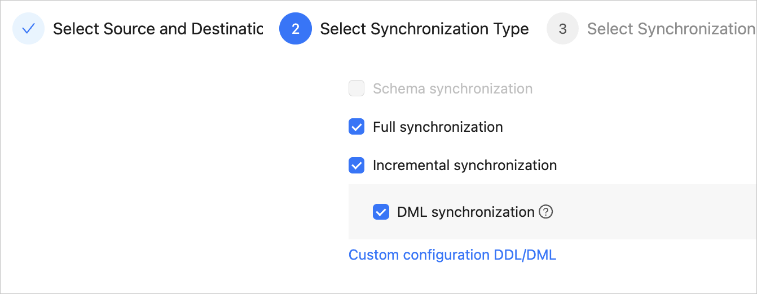Viewport: 757px width, 294px height.
Task: Click empty space in gray DML options panel
Action: 649,212
